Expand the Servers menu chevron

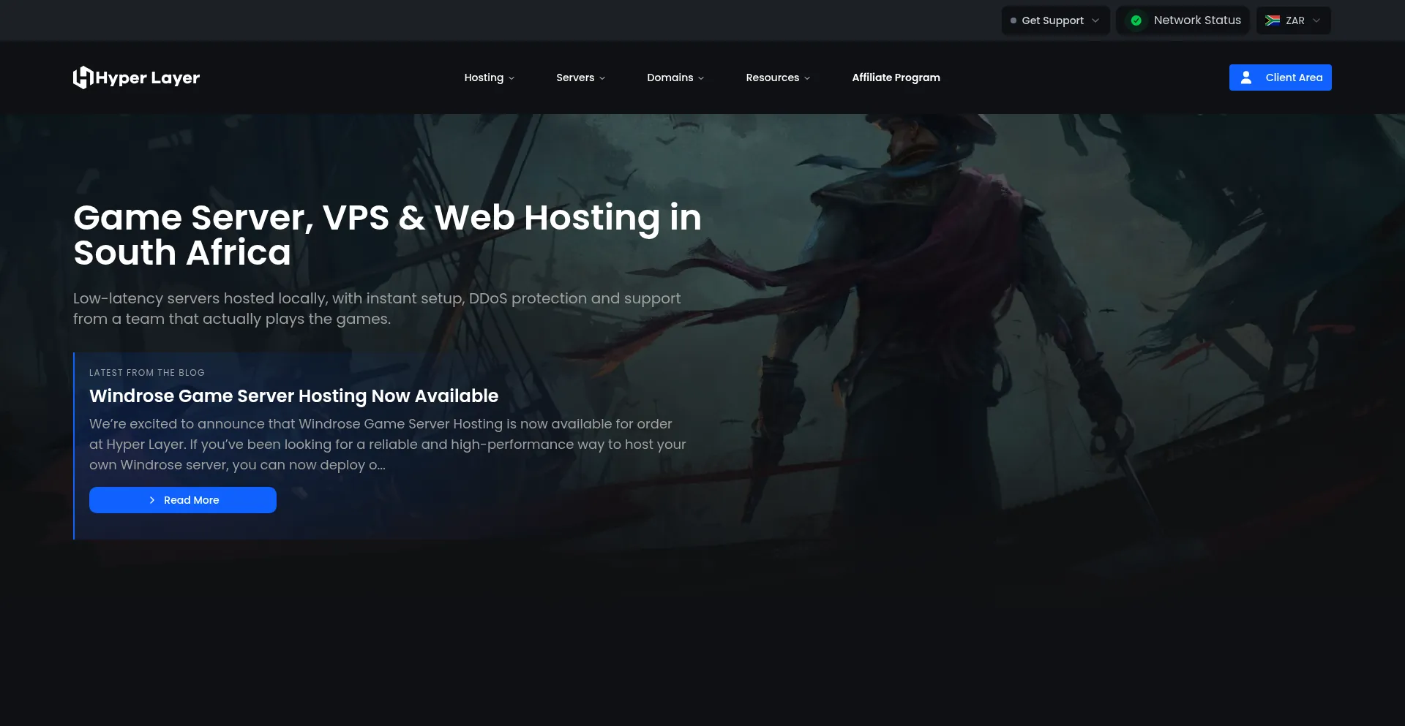(x=602, y=78)
